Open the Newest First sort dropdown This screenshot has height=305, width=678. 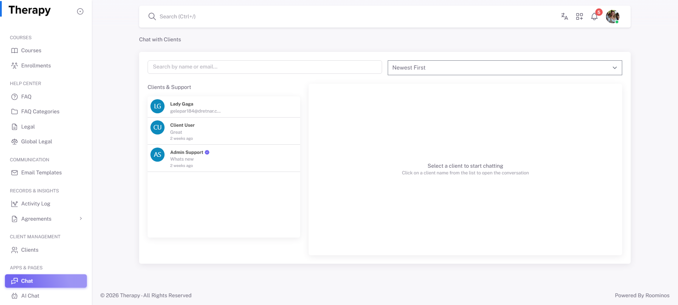pos(505,68)
